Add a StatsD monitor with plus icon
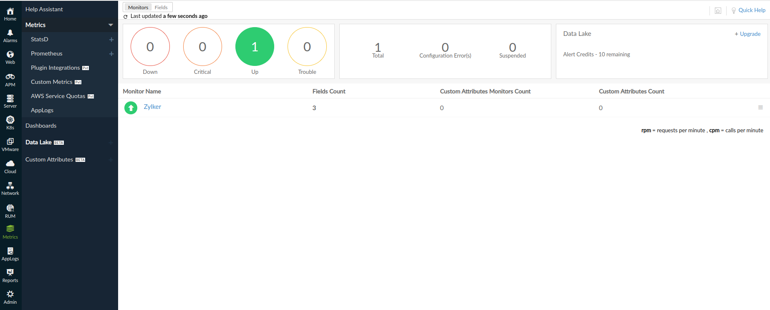The height and width of the screenshot is (310, 770). [111, 40]
